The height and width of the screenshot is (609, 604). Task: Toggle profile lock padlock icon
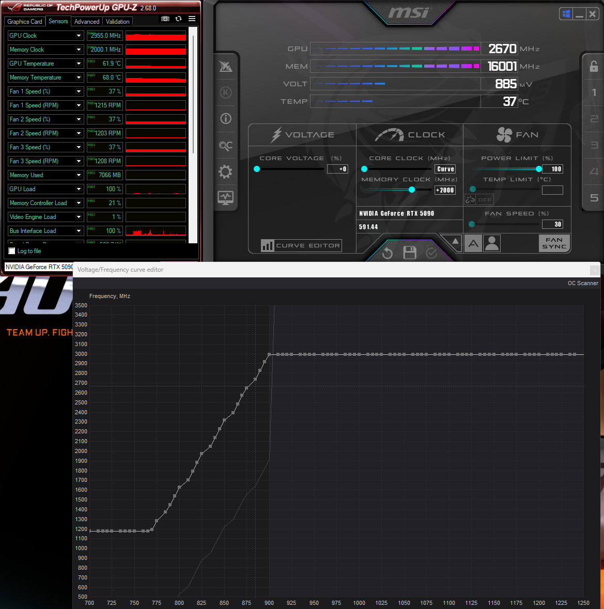click(594, 67)
